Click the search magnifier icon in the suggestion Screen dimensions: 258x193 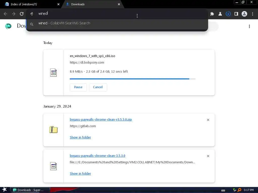tap(32, 24)
